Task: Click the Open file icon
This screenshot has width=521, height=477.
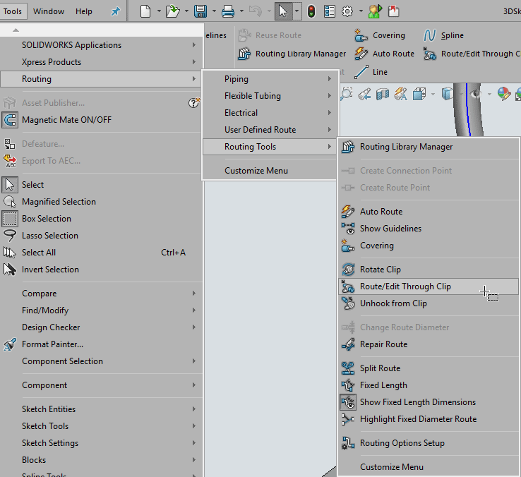Action: tap(172, 11)
